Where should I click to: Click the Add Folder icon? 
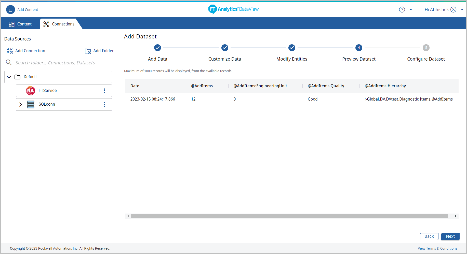88,51
